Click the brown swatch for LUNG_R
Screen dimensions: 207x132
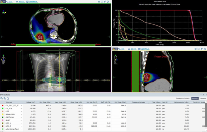[3, 126]
